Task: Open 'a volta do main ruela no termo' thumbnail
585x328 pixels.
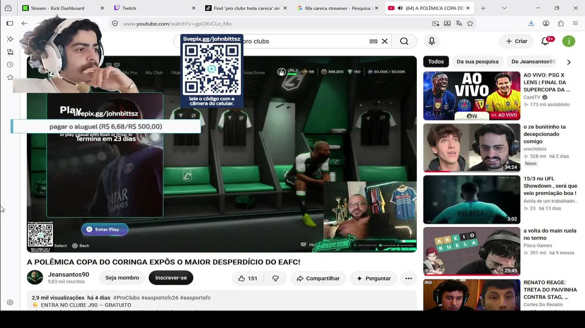Action: (471, 251)
